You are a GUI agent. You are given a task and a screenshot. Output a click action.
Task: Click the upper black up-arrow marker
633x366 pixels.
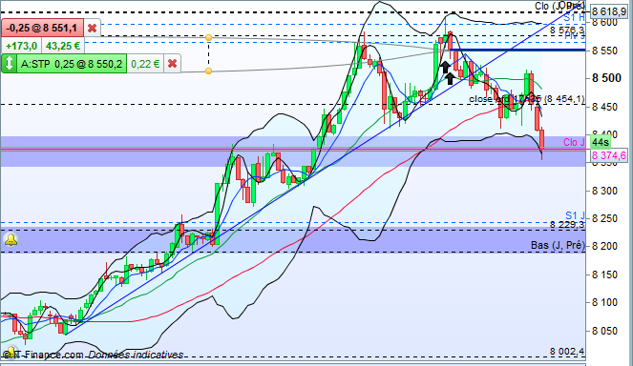click(445, 67)
